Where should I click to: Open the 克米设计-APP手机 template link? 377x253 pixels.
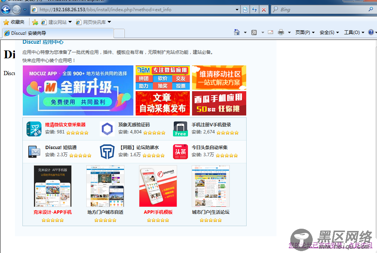[53, 212]
